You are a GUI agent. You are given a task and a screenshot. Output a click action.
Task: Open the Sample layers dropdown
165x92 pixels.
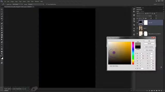(x=36, y=4)
